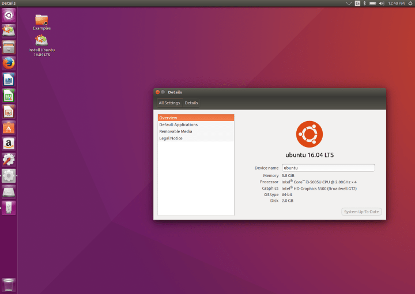Open the 12:40 PM clock menu
This screenshot has height=294, width=415.
pos(396,3)
